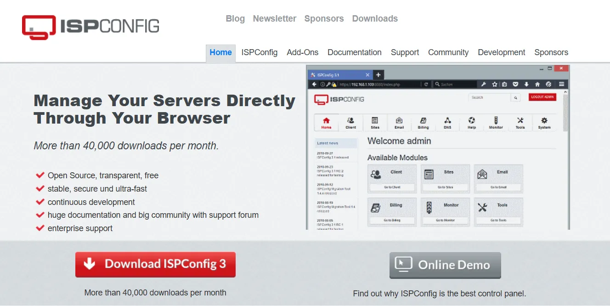This screenshot has height=306, width=610.
Task: Click the Go to Client button
Action: click(x=392, y=187)
